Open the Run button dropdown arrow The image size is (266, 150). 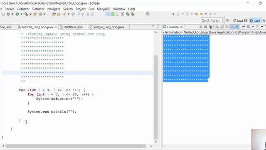[x=22, y=14]
